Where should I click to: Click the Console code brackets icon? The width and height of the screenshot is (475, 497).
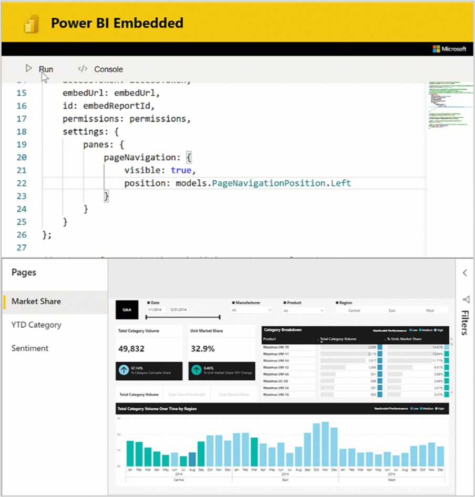(82, 68)
